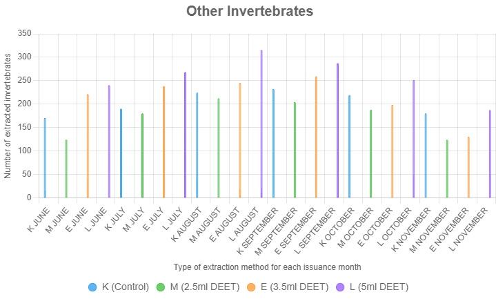The image size is (496, 299).
Task: Click the Other Invertebrates chart title
Action: (x=250, y=12)
